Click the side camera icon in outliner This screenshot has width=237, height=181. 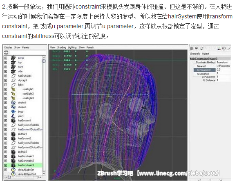pyautogui.click(x=13, y=72)
